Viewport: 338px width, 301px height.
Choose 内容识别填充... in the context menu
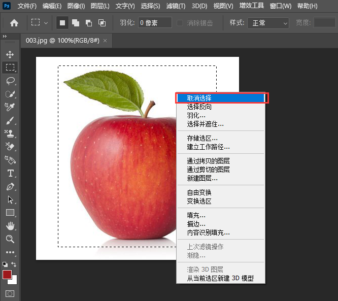(221, 232)
